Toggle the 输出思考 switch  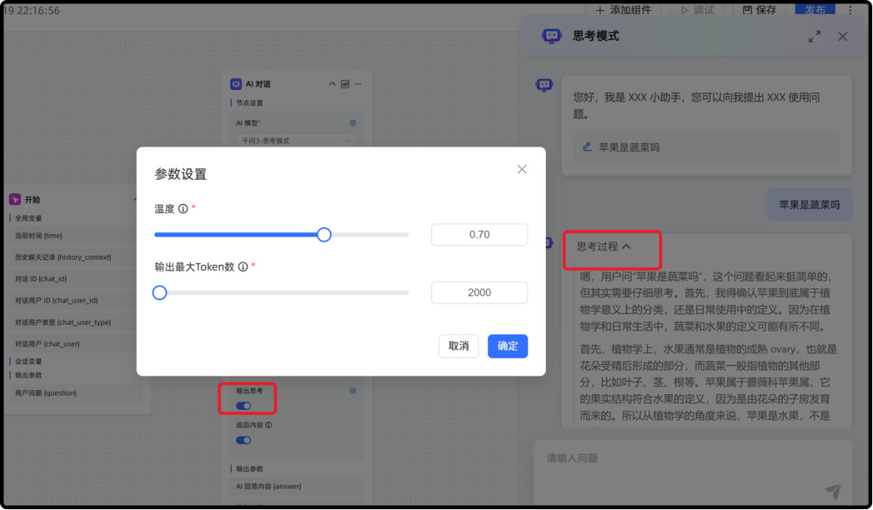[x=244, y=406]
